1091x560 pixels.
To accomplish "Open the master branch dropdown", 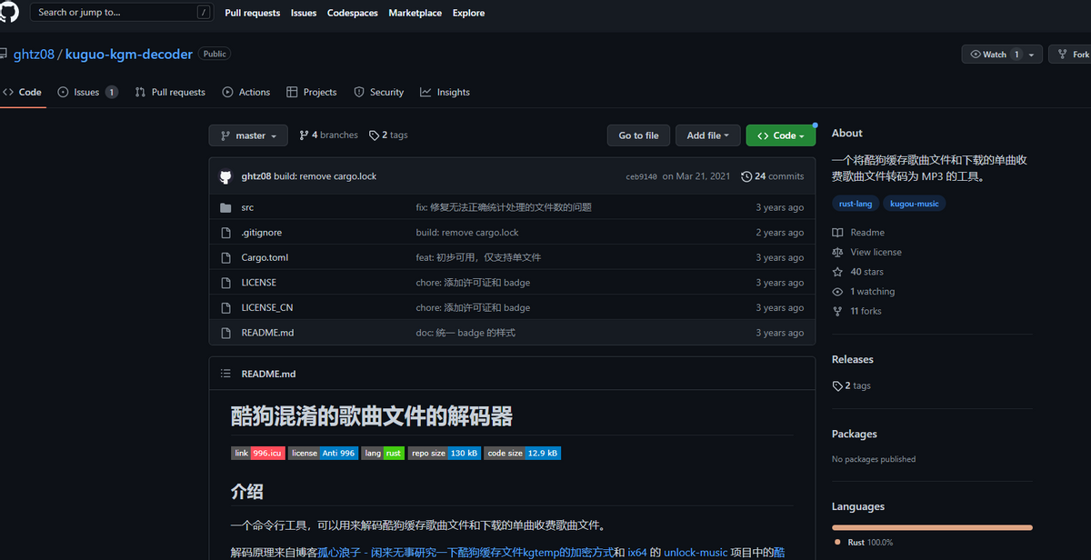I will 248,135.
